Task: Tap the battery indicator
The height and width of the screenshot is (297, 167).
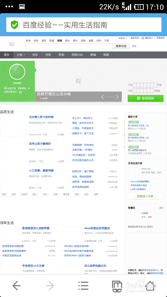Action: pos(138,7)
